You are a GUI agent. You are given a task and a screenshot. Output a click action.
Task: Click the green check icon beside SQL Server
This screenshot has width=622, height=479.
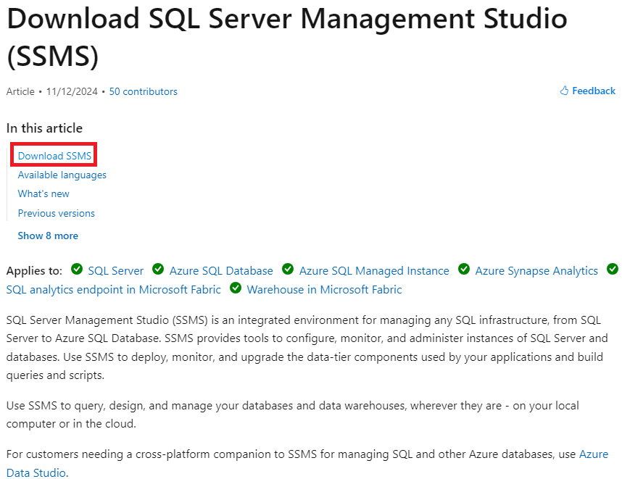77,270
